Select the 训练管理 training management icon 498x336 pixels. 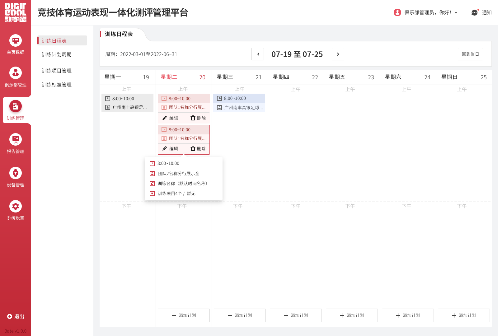coord(16,106)
